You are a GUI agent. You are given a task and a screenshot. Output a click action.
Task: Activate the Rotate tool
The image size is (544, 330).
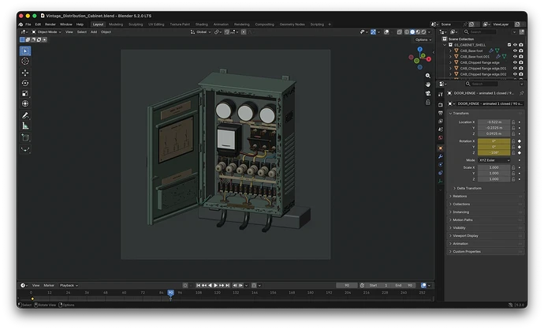25,83
